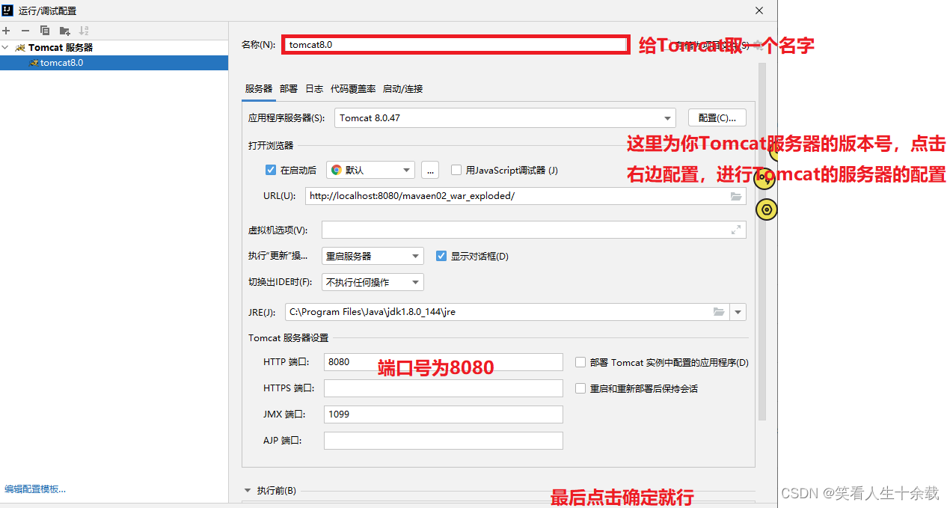Collapse the Tomcat 服务器 tree node

pyautogui.click(x=6, y=48)
